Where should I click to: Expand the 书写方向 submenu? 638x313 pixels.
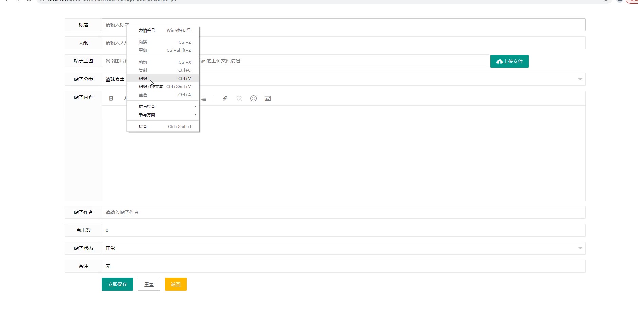point(163,114)
